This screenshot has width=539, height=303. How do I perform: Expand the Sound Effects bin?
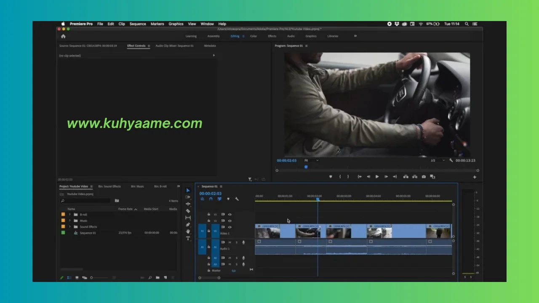point(69,227)
